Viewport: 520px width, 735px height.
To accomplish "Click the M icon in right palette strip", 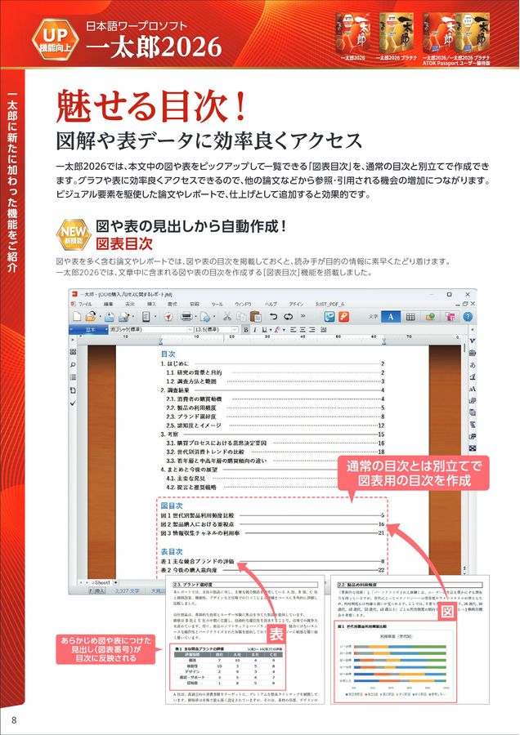I will [472, 389].
